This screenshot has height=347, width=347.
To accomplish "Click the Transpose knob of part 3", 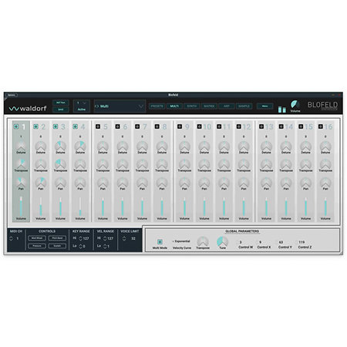I will (x=60, y=163).
